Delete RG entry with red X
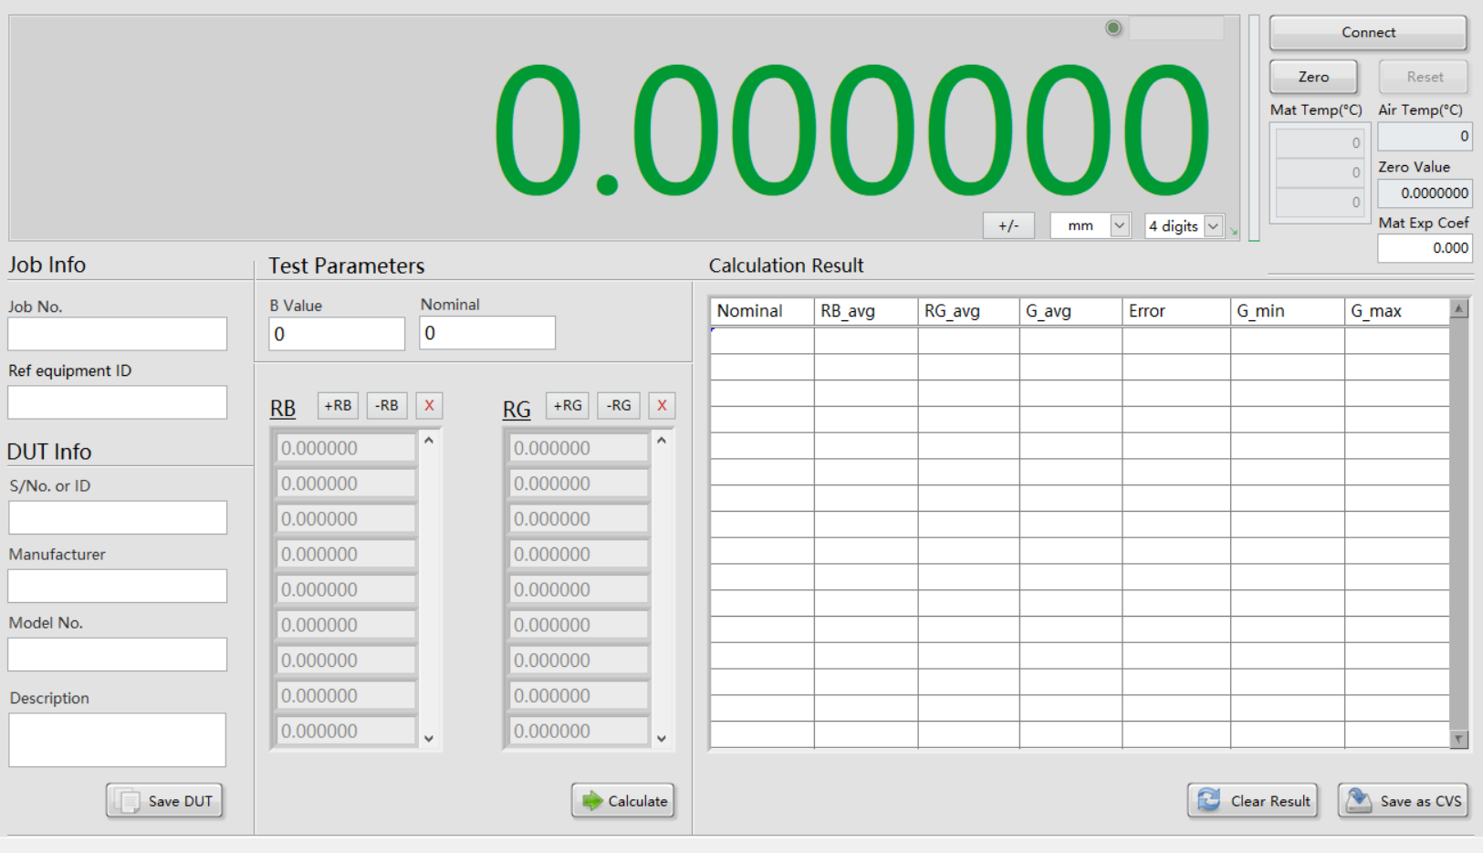 pyautogui.click(x=662, y=405)
